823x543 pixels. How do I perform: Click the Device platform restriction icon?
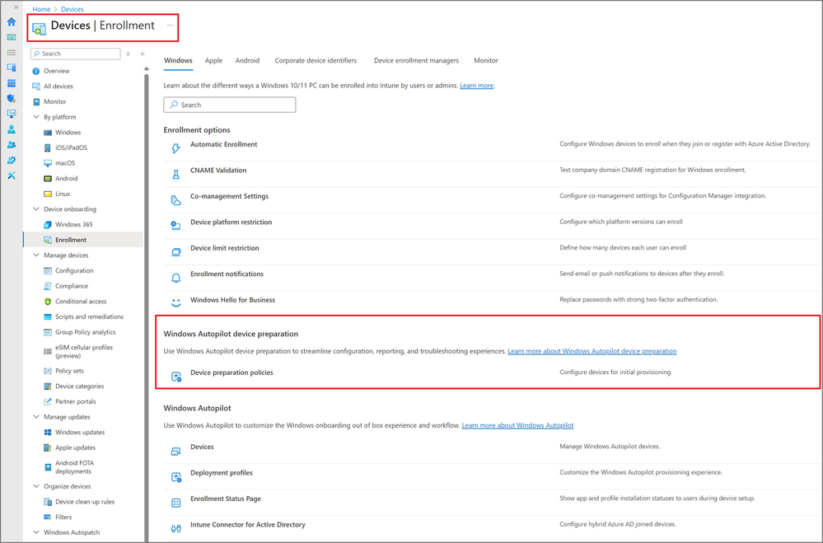(175, 226)
